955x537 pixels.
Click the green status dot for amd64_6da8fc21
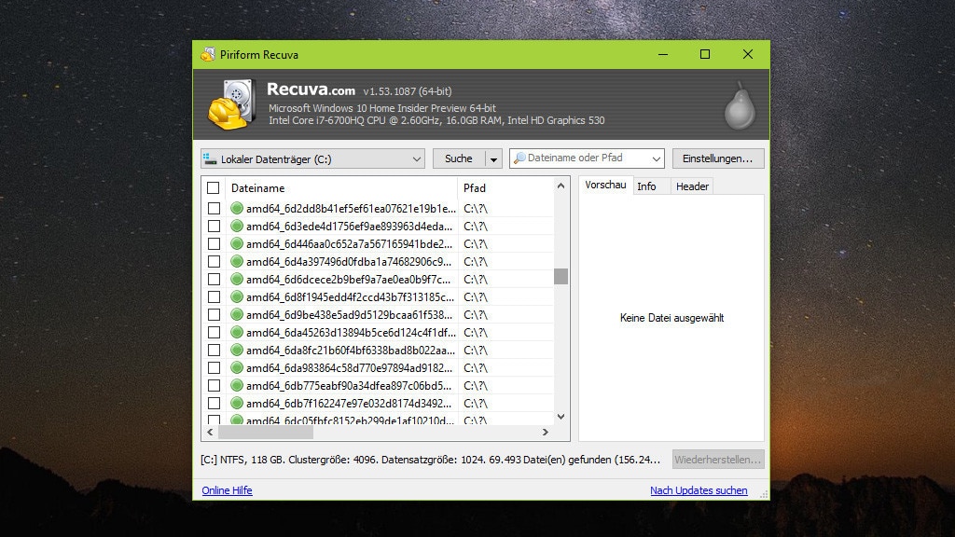(x=237, y=350)
